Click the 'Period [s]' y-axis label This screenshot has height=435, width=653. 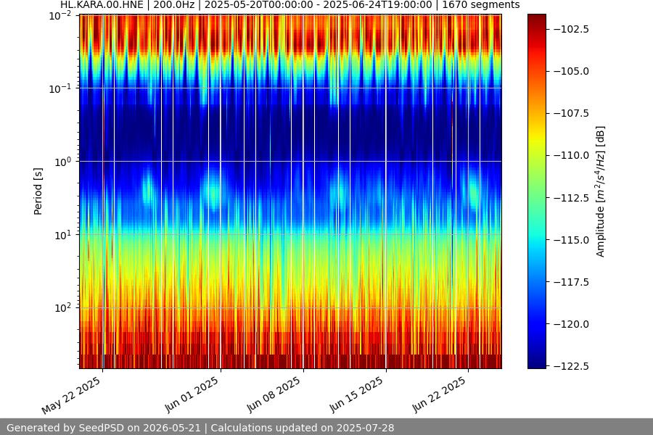(x=38, y=191)
